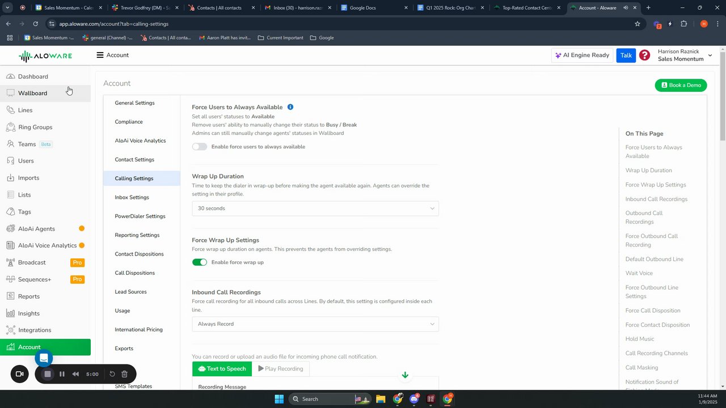Click the Lines phone icon
Viewport: 726px width, 408px height.
click(x=10, y=110)
